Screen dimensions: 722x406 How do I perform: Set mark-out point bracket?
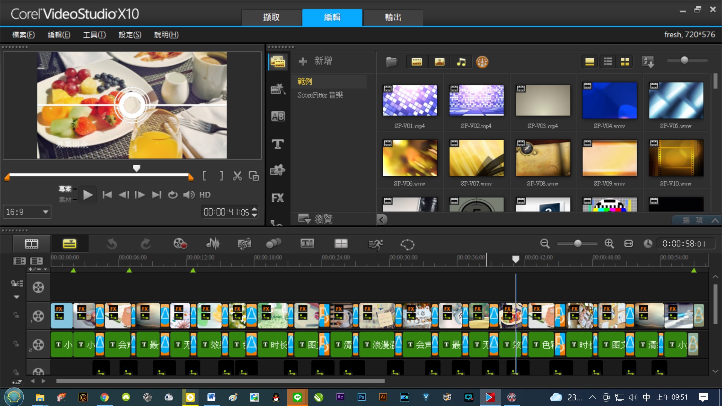221,176
